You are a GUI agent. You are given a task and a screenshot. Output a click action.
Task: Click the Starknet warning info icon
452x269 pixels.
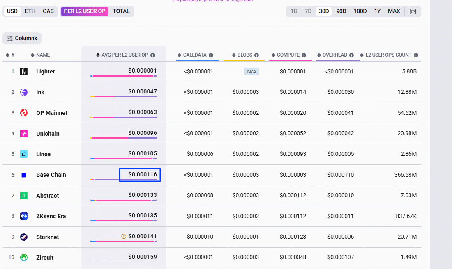tap(123, 236)
